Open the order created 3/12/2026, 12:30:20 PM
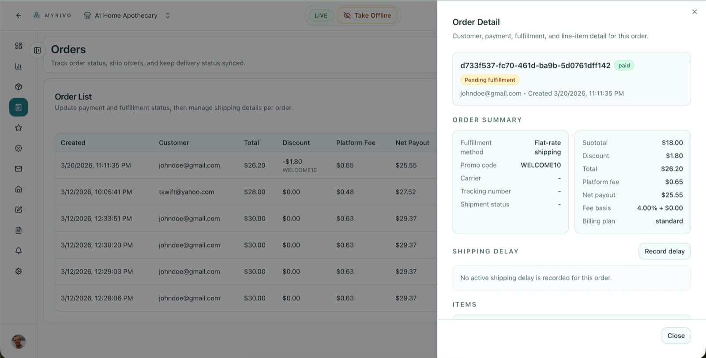 [x=246, y=245]
